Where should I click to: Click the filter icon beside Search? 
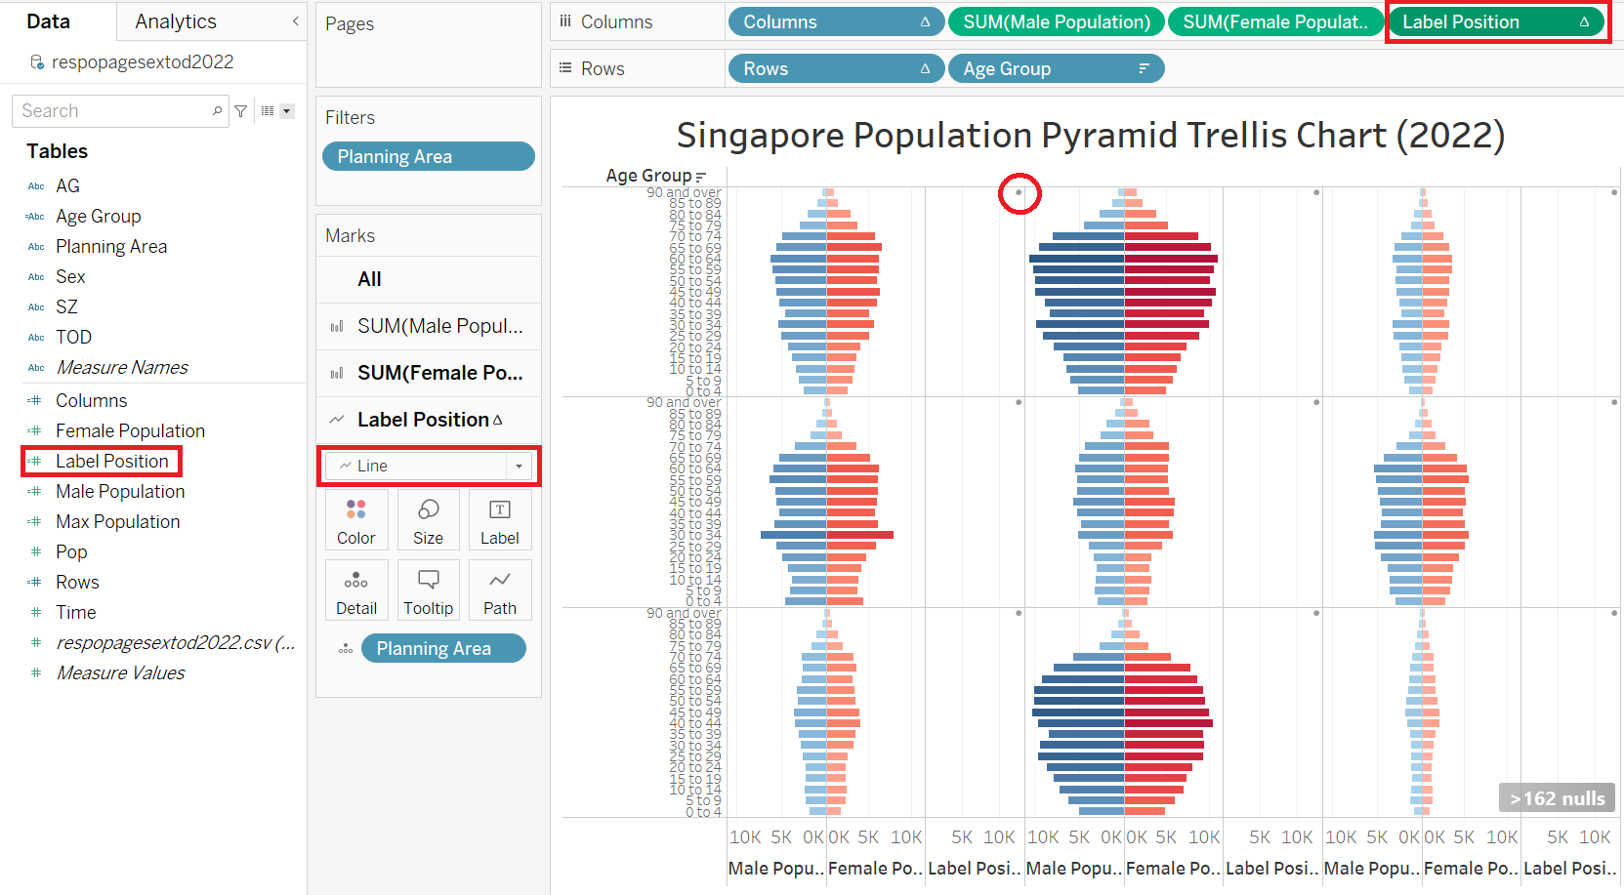click(x=241, y=111)
